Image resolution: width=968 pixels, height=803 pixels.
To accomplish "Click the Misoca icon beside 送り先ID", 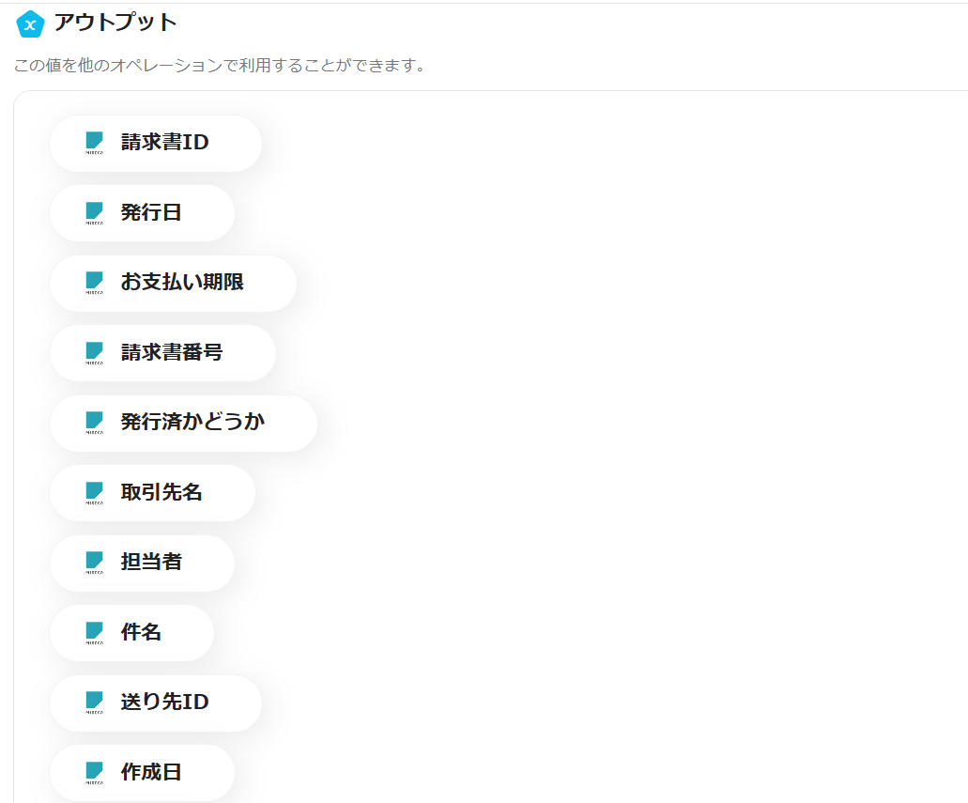I will click(94, 703).
